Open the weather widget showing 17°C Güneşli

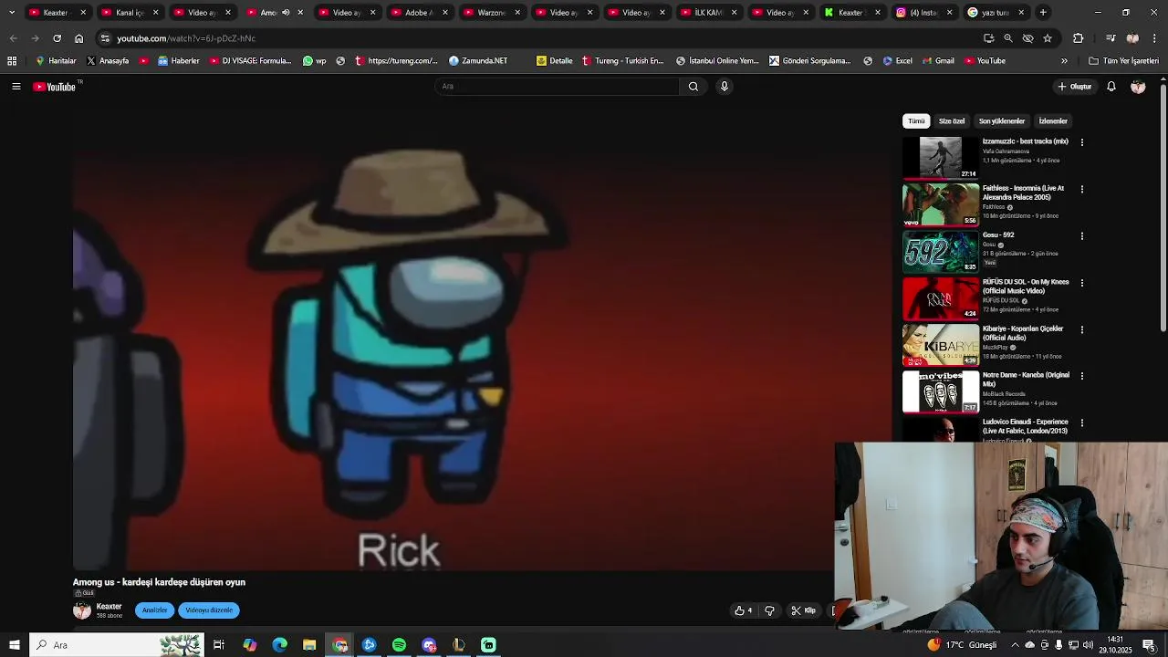coord(962,645)
